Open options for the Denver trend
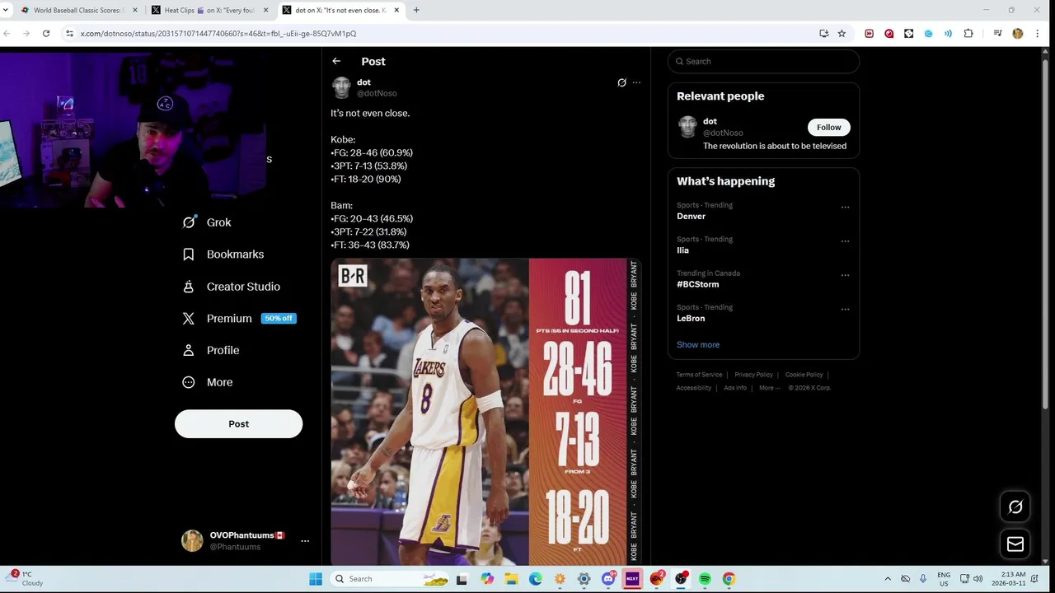 [x=845, y=208]
